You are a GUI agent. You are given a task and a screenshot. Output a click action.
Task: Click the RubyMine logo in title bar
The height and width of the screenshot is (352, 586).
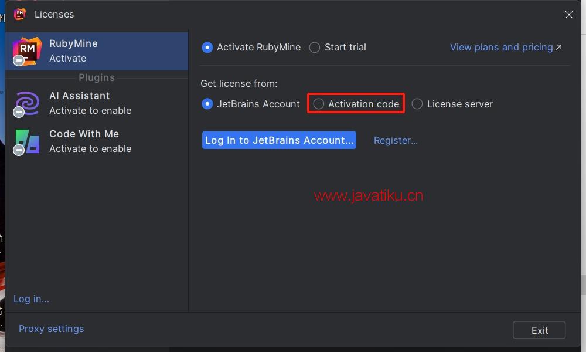coord(20,14)
